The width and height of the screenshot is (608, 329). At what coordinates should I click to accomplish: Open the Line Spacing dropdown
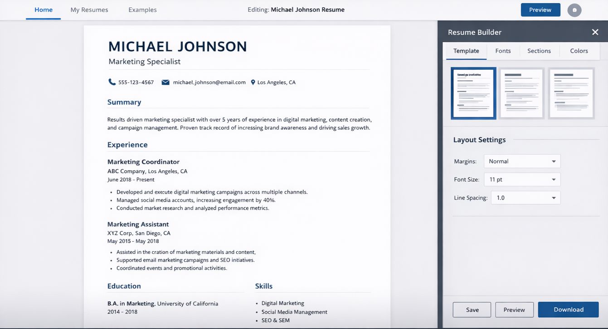coord(522,198)
